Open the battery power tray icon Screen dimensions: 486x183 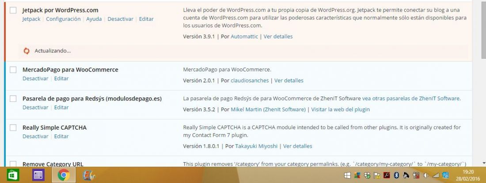pos(416,175)
